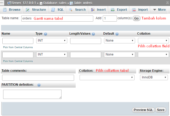Screen dimensions: 170x116
Task: Click the table icon in breadcrumb
Action: [71, 3]
